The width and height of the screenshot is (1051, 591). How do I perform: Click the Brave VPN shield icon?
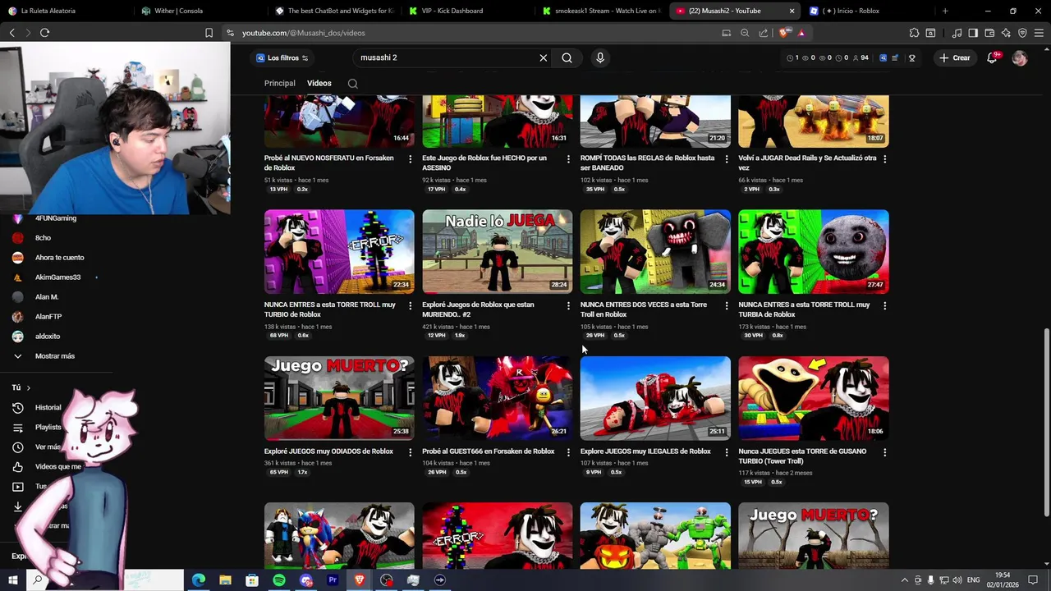pyautogui.click(x=1022, y=33)
